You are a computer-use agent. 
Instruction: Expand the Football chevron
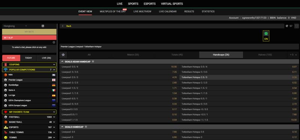pyautogui.click(x=54, y=117)
